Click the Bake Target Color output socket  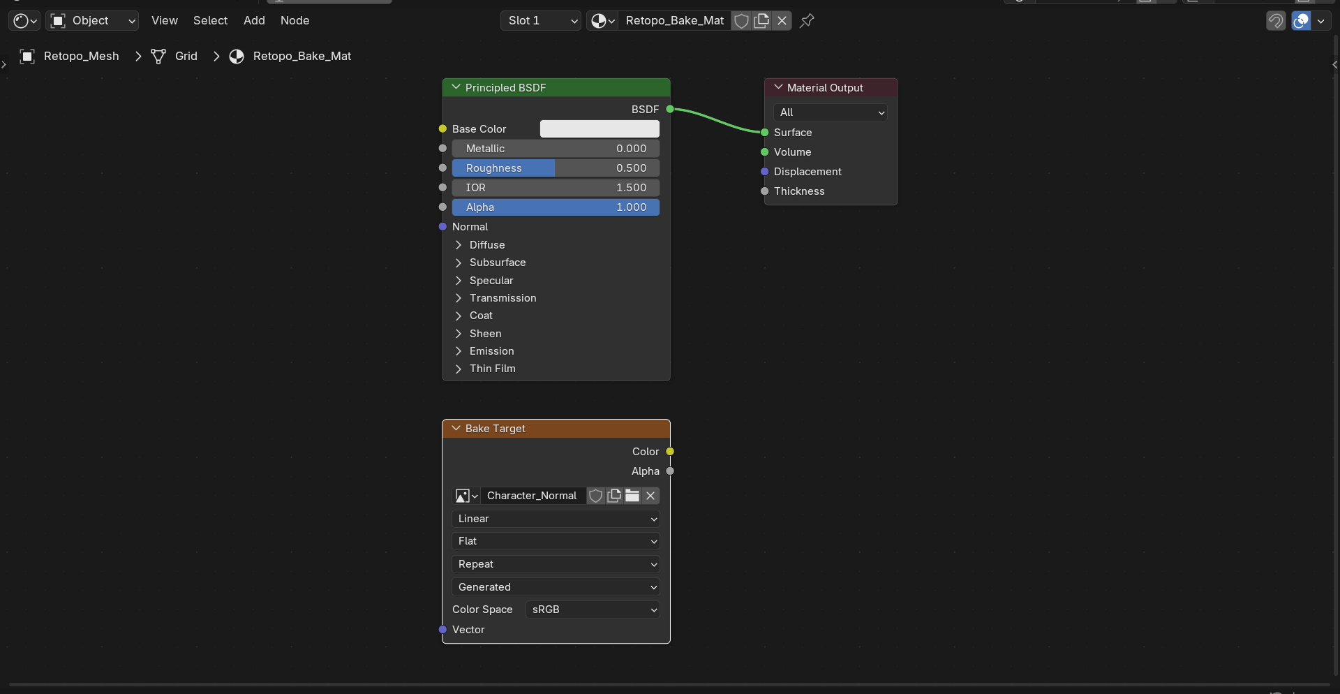click(670, 452)
